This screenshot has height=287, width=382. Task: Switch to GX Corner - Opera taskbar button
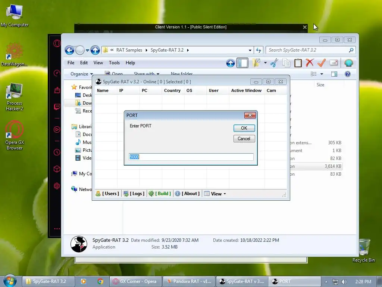136,281
